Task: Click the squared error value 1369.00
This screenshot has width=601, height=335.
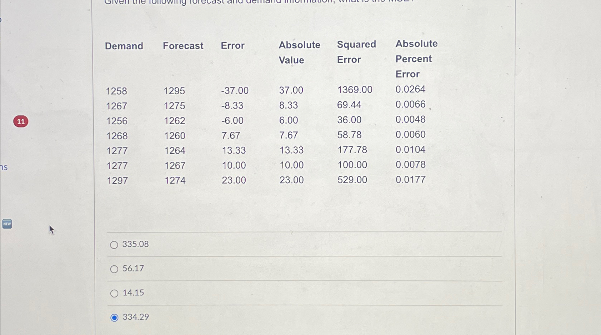Action: pos(354,90)
